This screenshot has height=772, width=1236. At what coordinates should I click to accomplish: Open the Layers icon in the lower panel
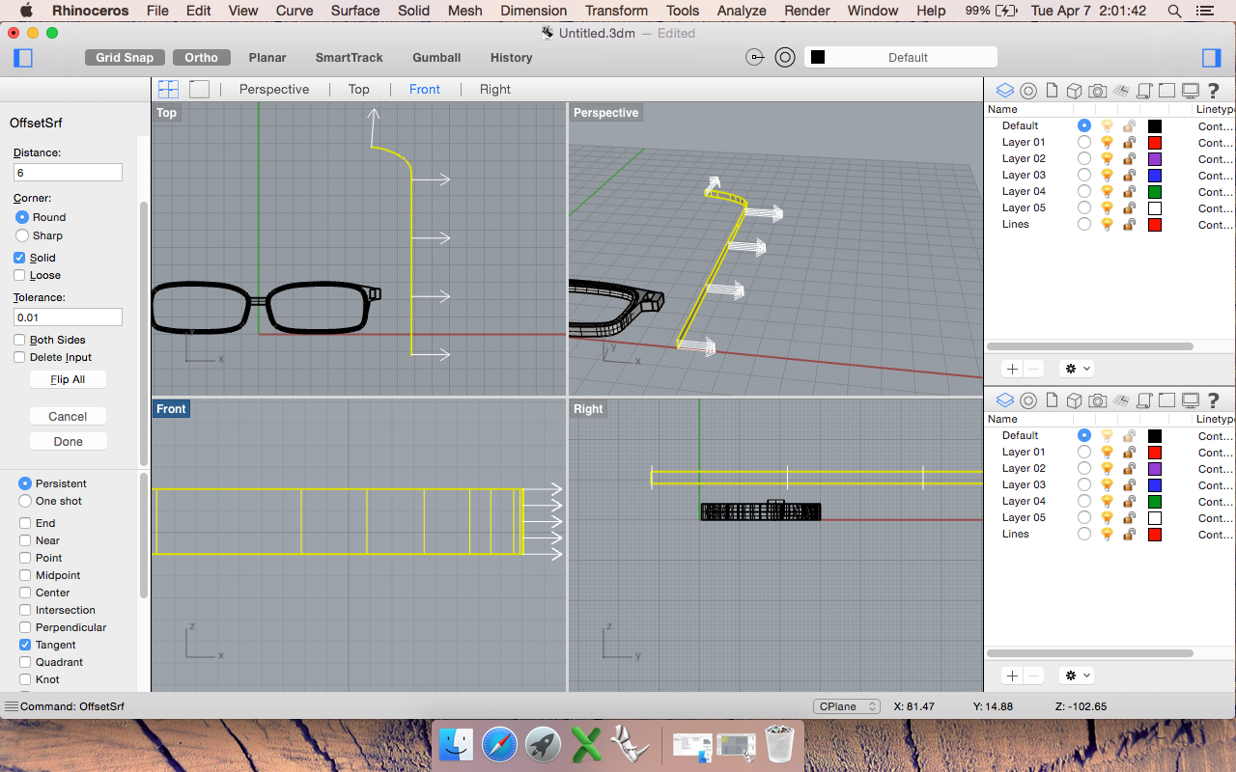pyautogui.click(x=1005, y=400)
